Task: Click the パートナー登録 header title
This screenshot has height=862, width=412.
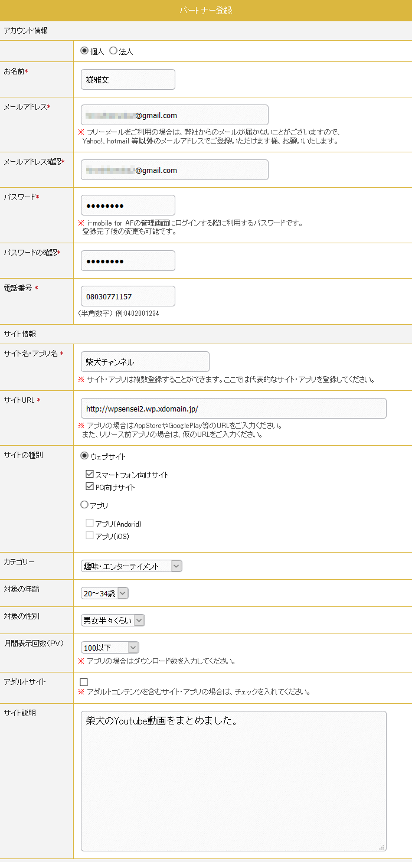Action: [206, 11]
